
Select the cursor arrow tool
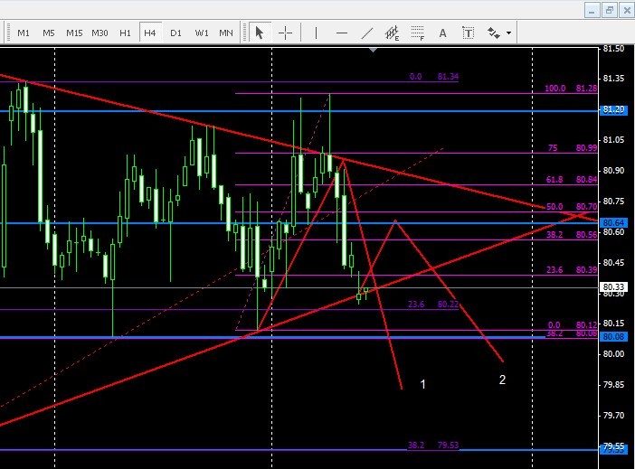260,33
